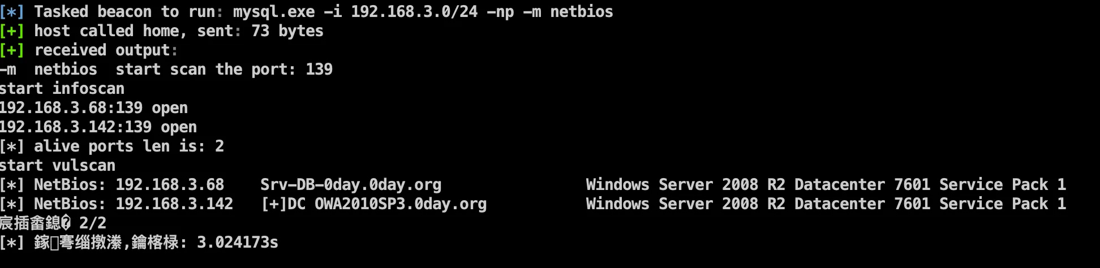This screenshot has height=268, width=1100.
Task: Click the 73 bytes sent value
Action: [287, 31]
